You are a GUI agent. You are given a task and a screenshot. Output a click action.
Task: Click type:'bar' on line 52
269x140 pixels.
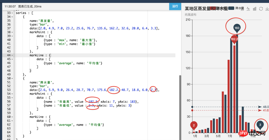(x=39, y=86)
